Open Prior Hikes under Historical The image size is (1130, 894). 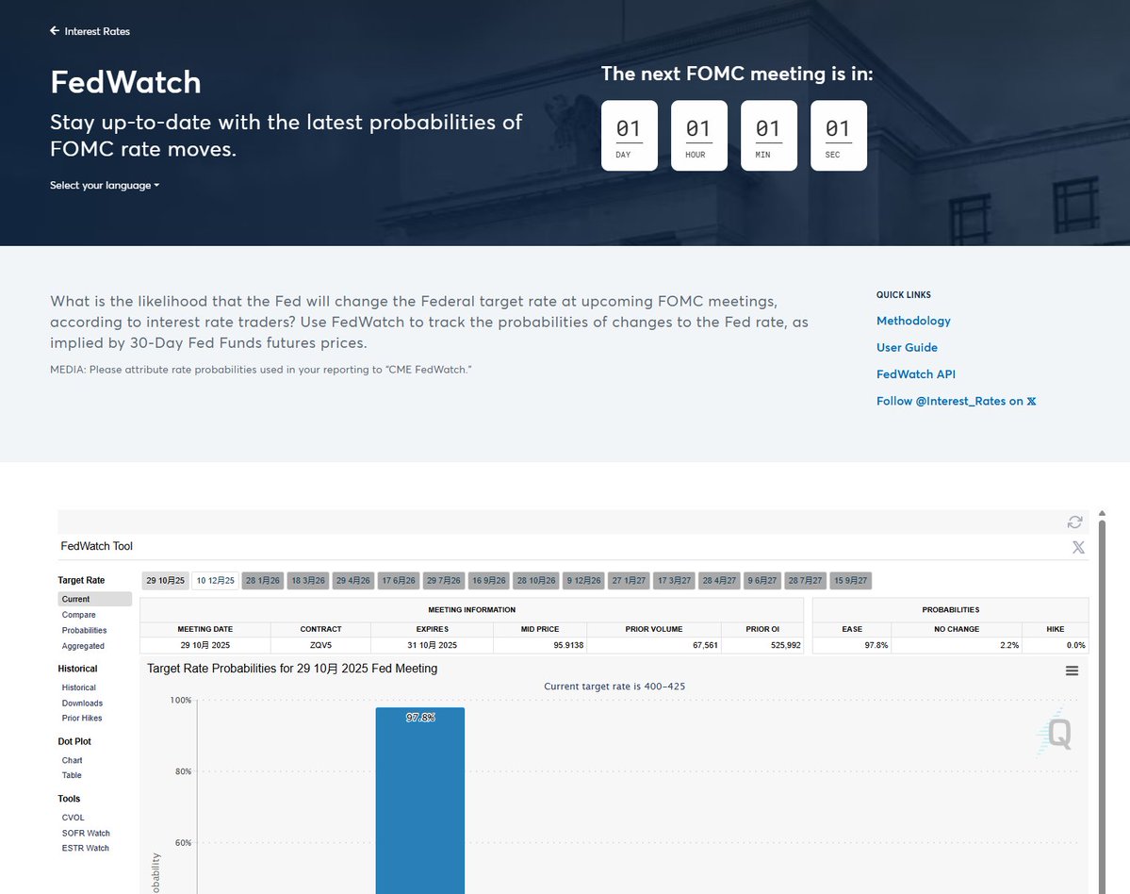click(x=82, y=719)
